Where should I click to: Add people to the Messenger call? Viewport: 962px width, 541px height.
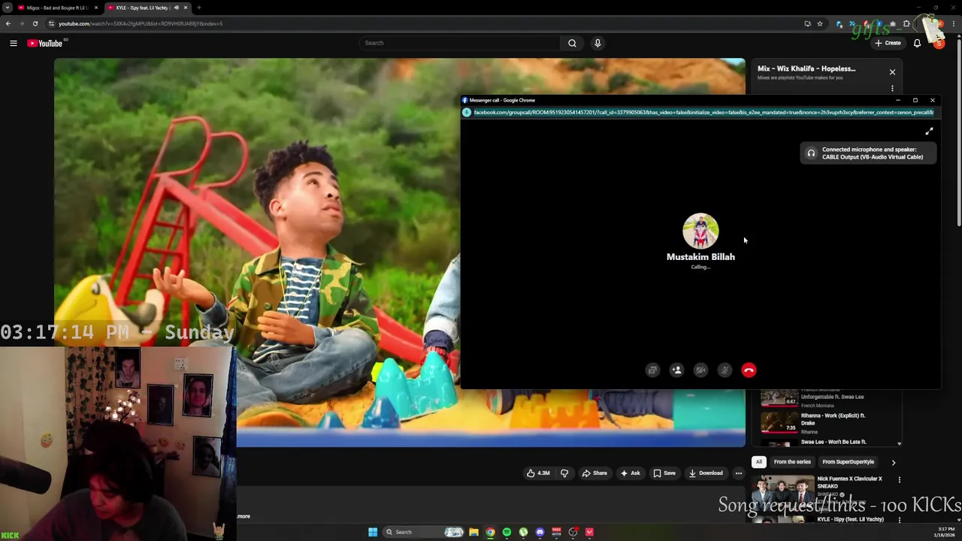pos(676,370)
